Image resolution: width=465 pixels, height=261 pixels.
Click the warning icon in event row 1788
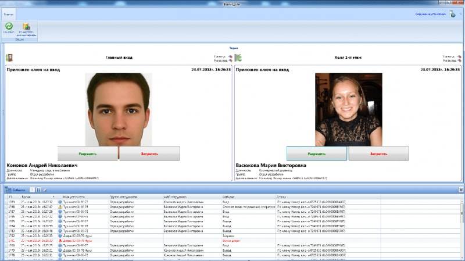click(x=60, y=206)
